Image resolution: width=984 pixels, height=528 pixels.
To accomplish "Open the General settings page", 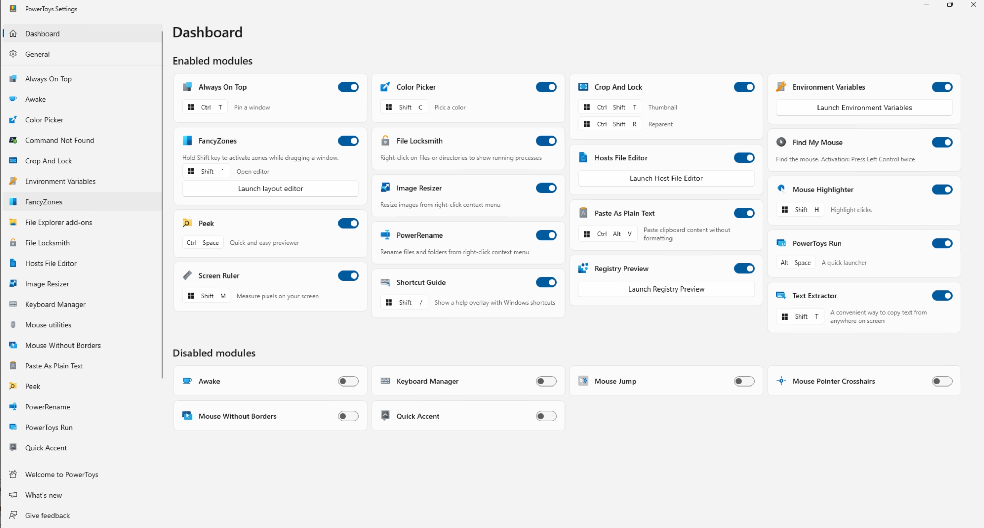I will [37, 54].
